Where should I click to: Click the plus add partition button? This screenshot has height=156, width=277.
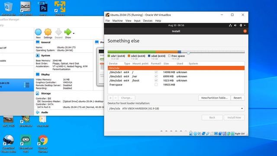110,98
